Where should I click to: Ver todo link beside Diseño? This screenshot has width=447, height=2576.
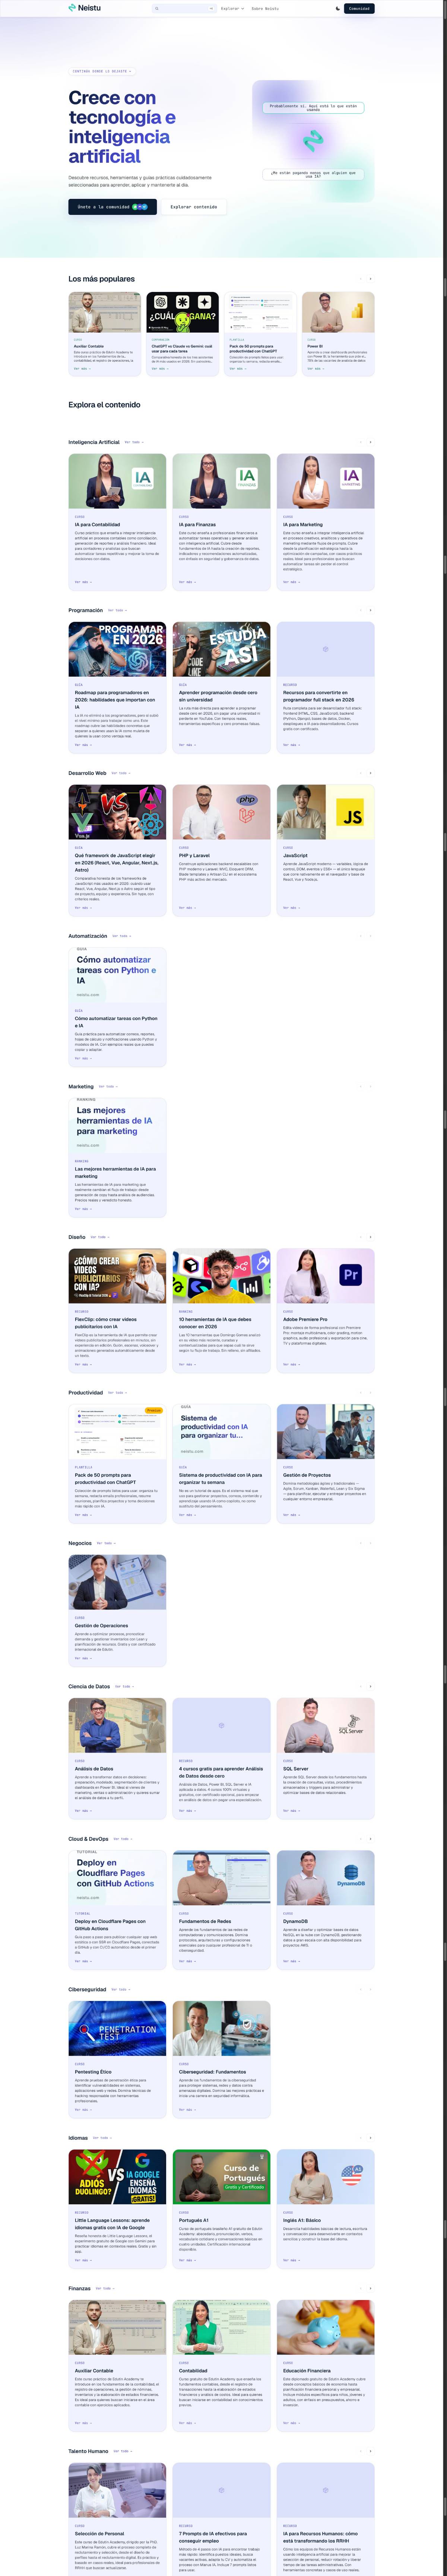pos(100,1237)
